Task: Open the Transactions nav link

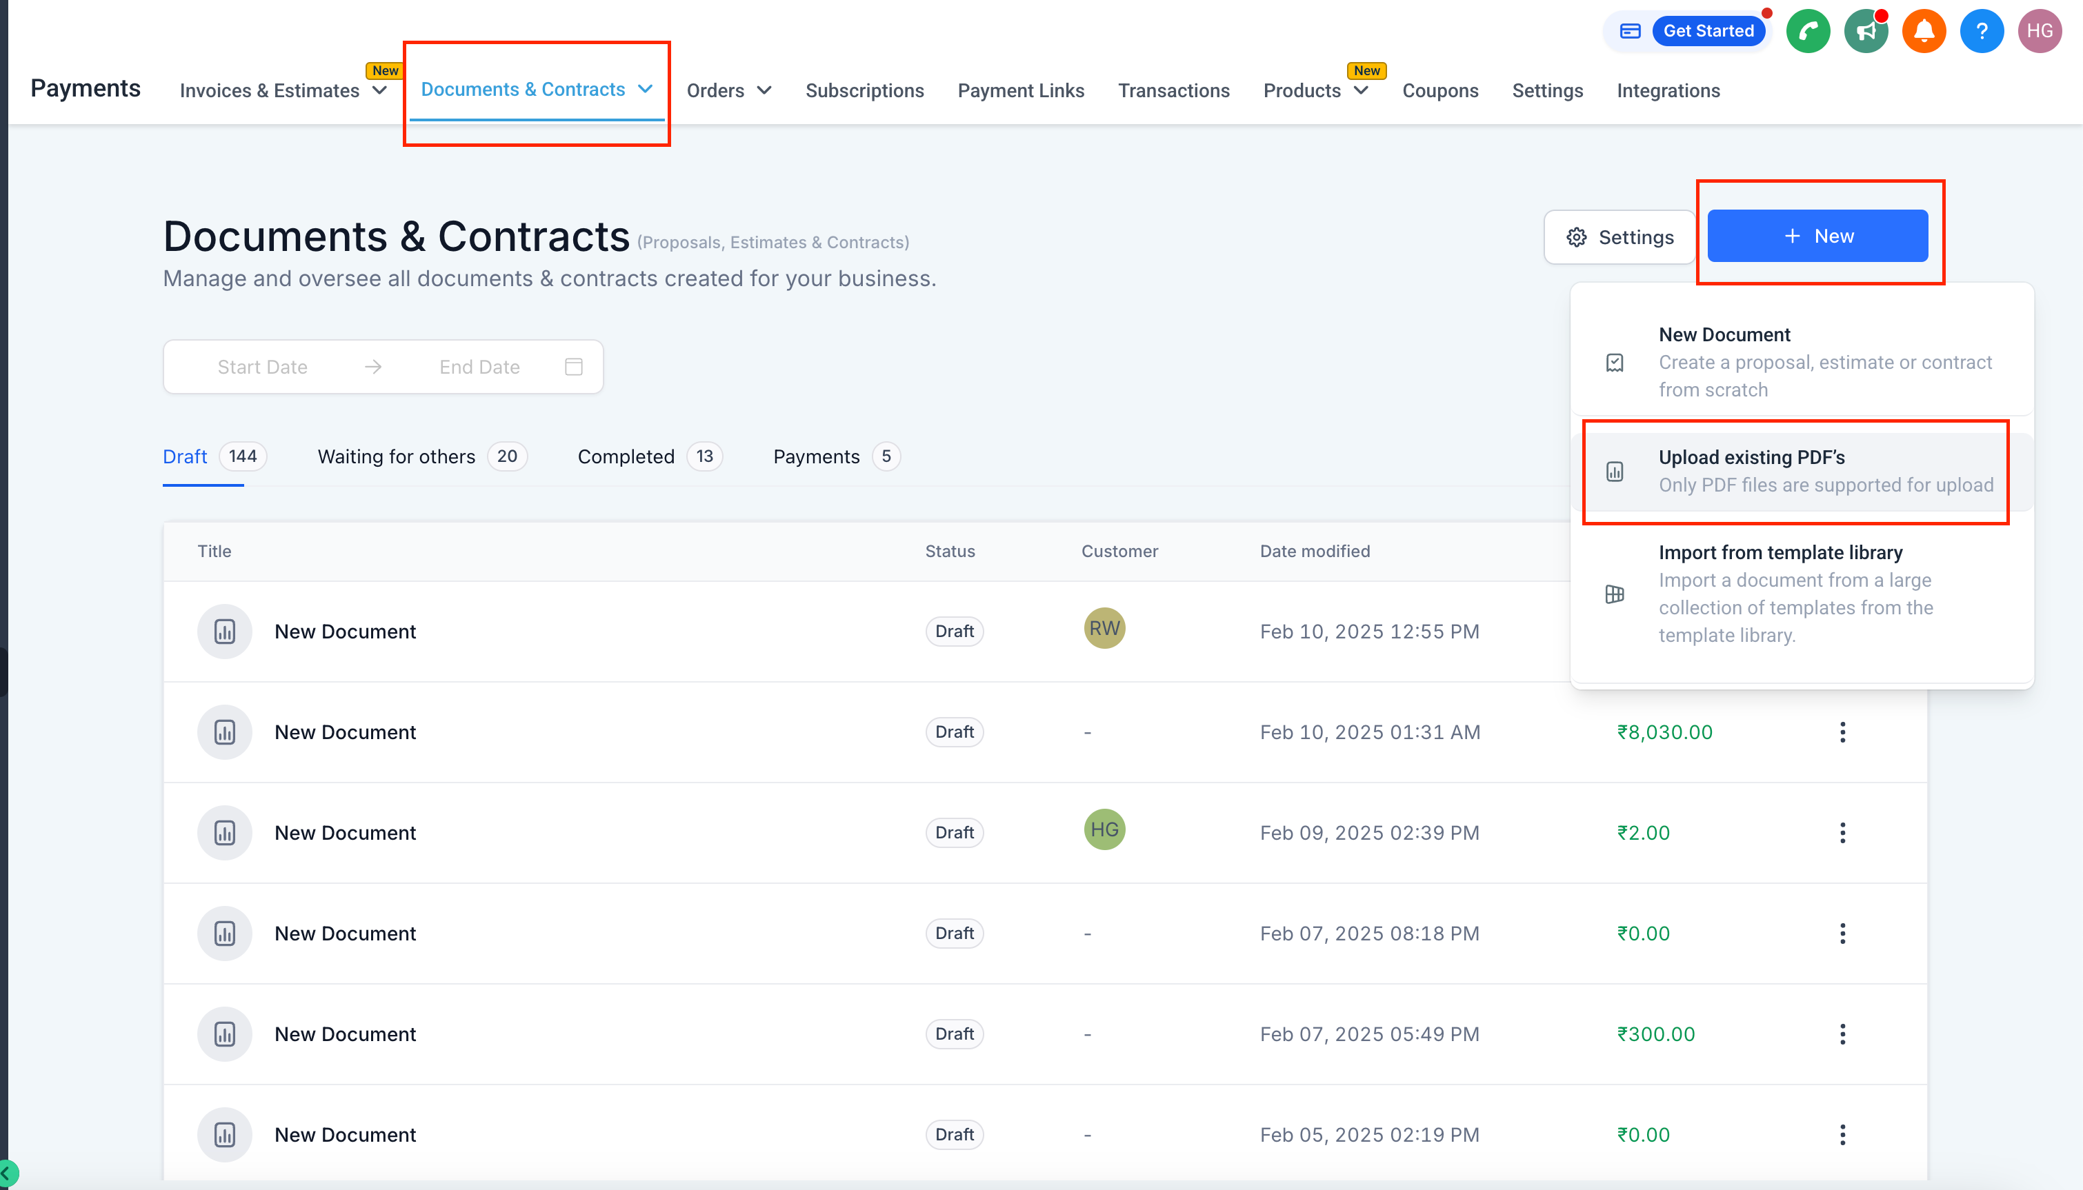Action: click(1173, 91)
